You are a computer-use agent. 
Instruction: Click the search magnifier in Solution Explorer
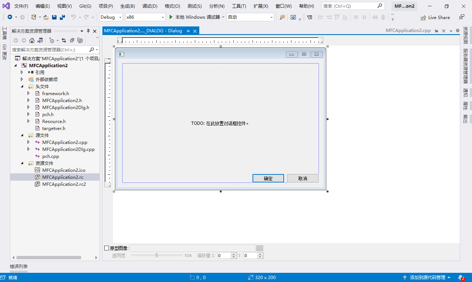click(x=92, y=50)
